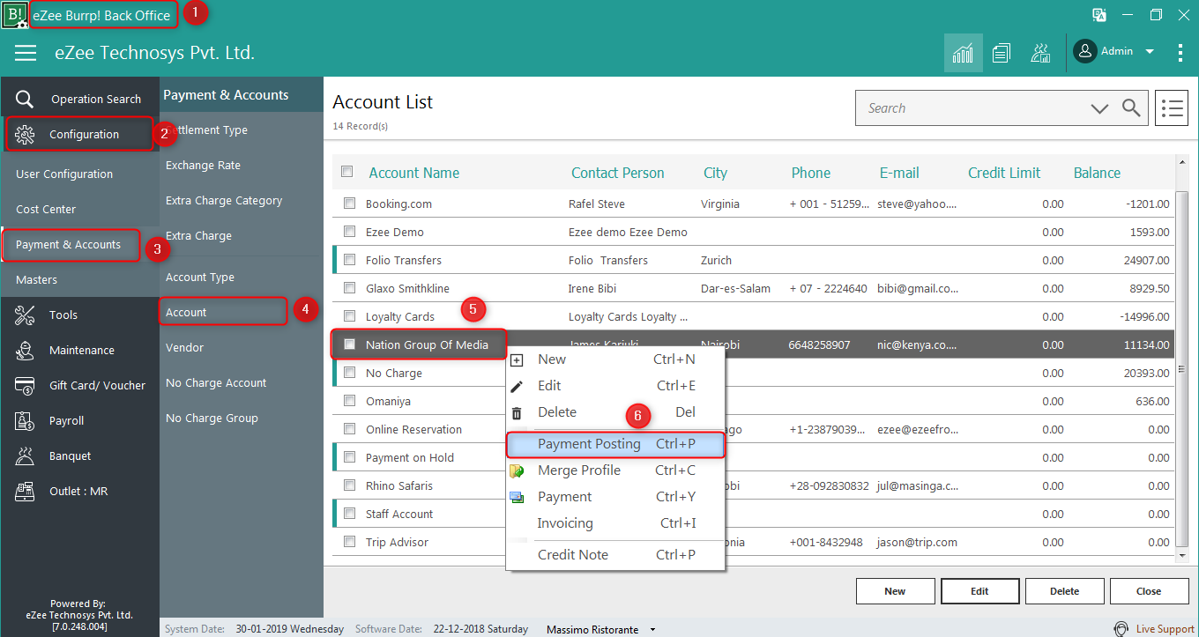This screenshot has width=1199, height=637.
Task: Check the Loyalty Cards row checkbox
Action: 350,316
